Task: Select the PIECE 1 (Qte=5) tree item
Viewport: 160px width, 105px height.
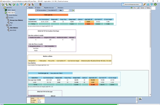Action: click(11, 10)
